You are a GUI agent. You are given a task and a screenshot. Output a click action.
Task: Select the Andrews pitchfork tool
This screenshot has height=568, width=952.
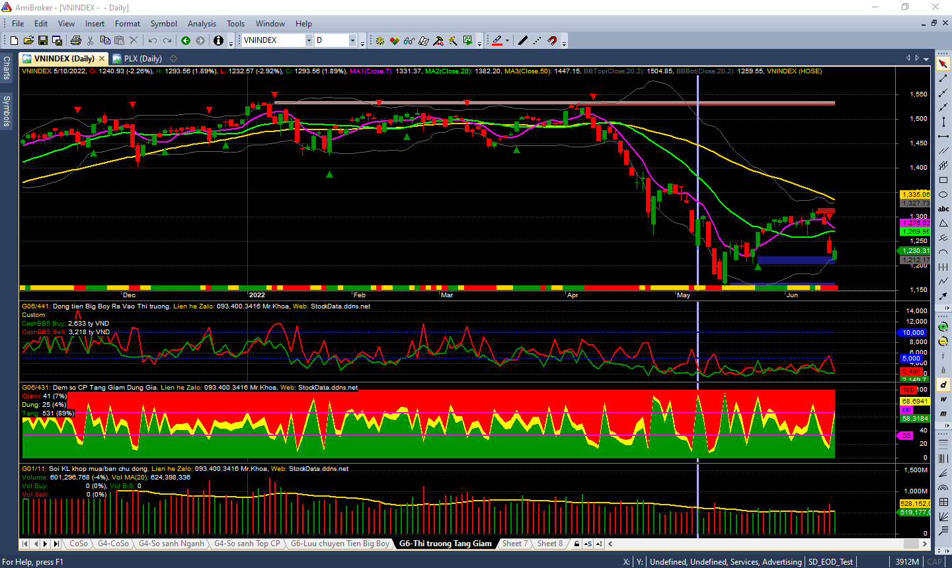[943, 238]
